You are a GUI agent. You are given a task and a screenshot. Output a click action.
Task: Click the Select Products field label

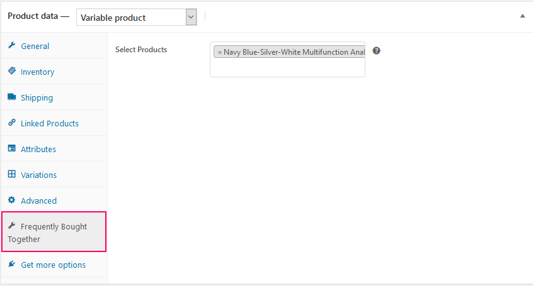click(x=141, y=50)
